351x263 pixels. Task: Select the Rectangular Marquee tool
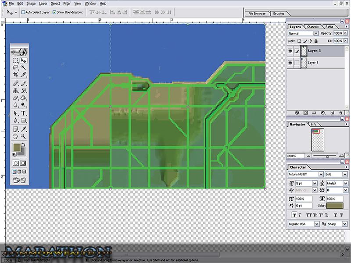(15, 60)
